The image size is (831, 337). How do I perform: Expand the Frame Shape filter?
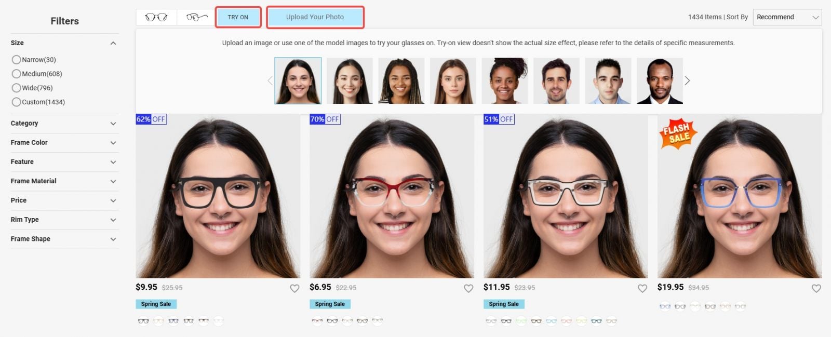(x=64, y=239)
